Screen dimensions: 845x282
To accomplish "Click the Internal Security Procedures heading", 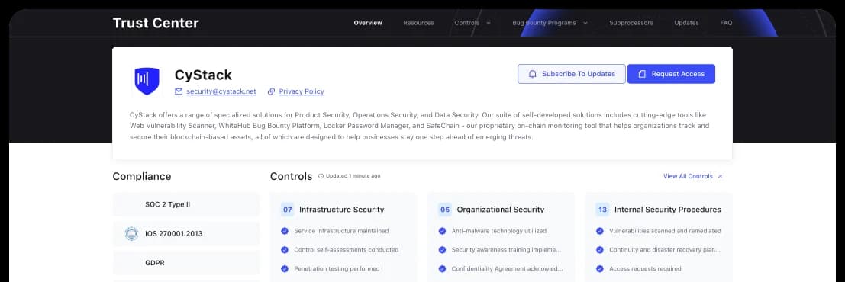I will [668, 210].
